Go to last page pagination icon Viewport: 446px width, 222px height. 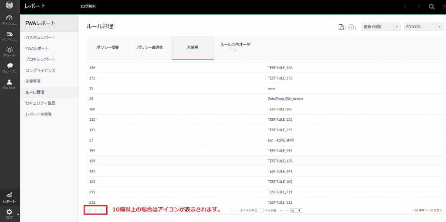(x=287, y=210)
